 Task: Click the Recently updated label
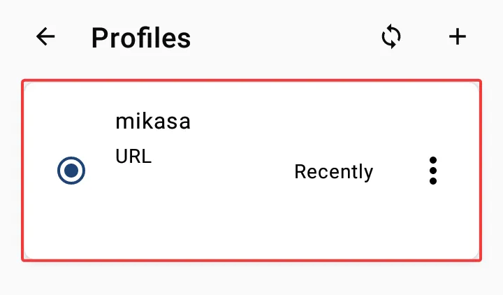tap(334, 172)
